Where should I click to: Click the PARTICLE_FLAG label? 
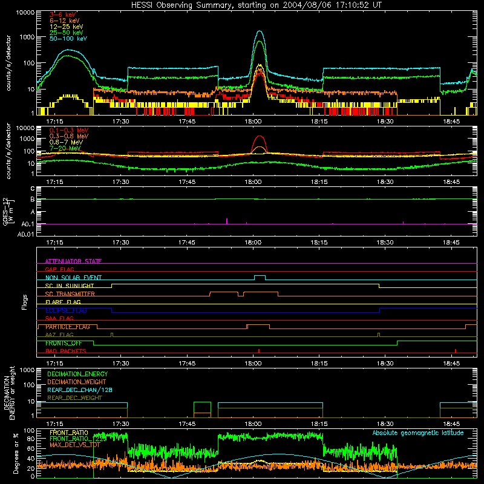pyautogui.click(x=68, y=327)
